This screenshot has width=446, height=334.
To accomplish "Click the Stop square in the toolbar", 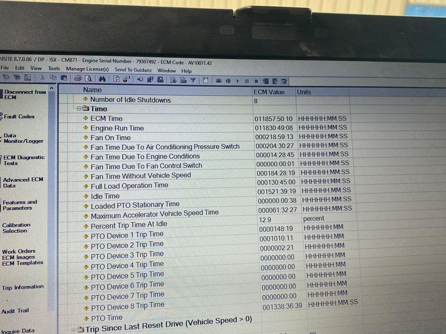I will [256, 81].
